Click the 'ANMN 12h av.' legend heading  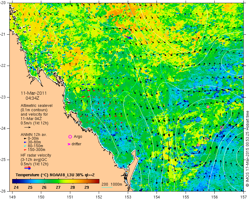[x=34, y=135]
